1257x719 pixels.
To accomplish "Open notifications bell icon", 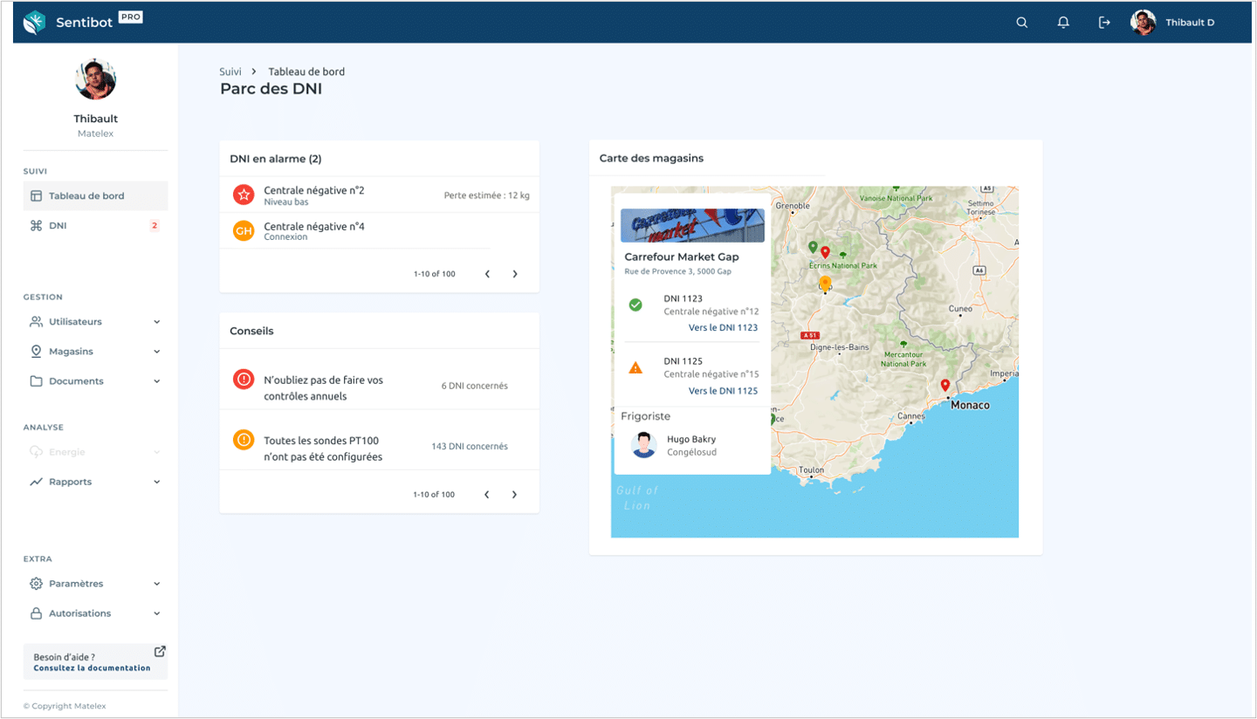I will click(1063, 23).
